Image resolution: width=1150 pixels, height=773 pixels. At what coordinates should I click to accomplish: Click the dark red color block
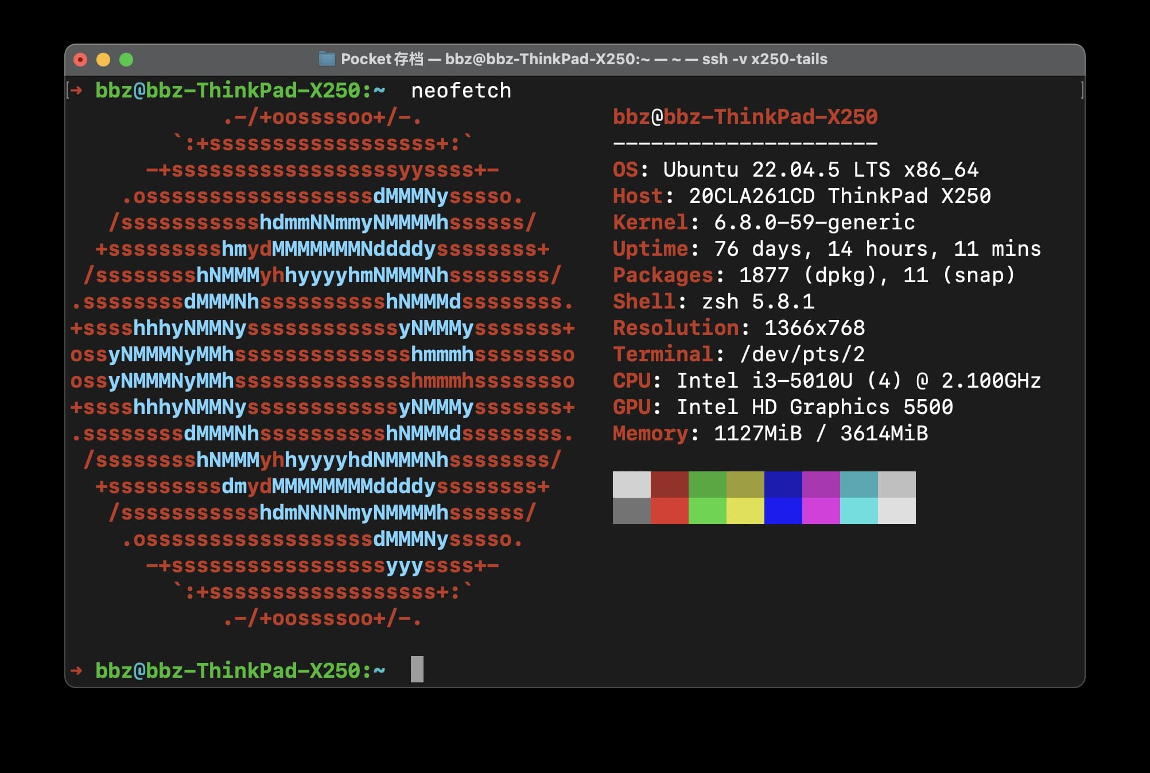pyautogui.click(x=669, y=485)
